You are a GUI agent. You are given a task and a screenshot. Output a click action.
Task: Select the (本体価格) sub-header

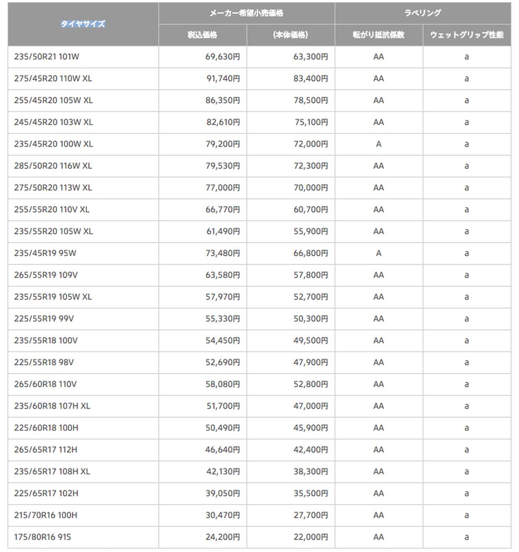pyautogui.click(x=290, y=35)
